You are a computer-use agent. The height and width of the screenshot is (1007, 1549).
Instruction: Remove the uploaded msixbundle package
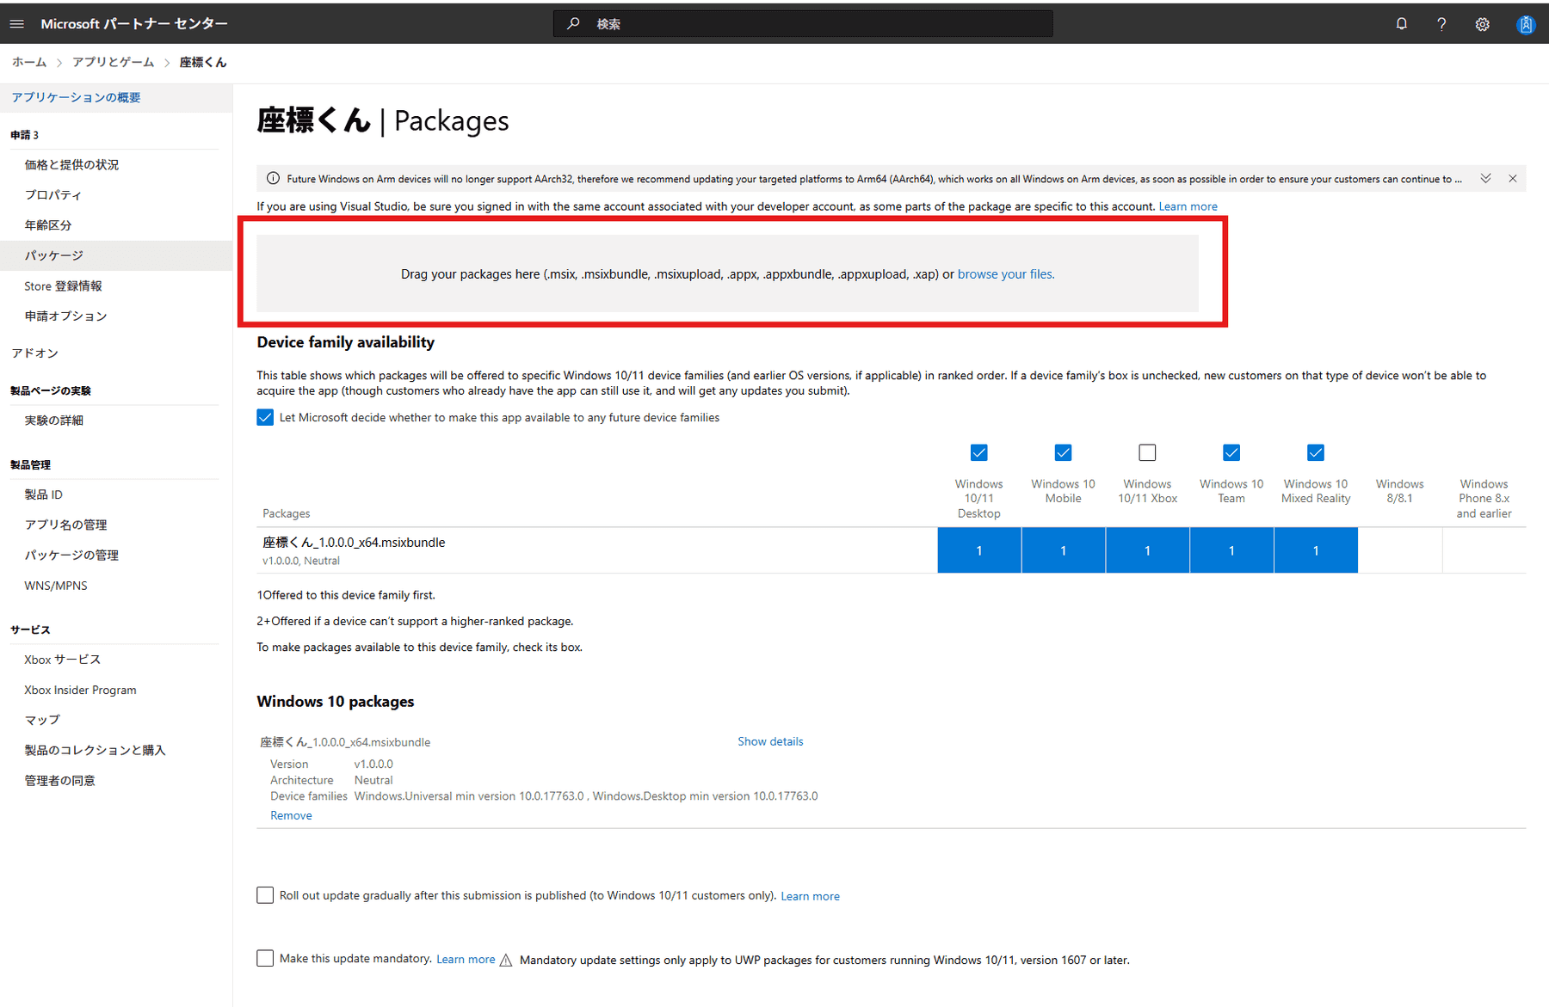coord(291,815)
